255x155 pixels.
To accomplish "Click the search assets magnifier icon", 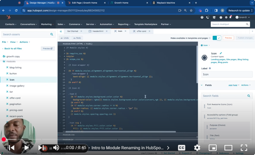I will (x=52, y=34).
